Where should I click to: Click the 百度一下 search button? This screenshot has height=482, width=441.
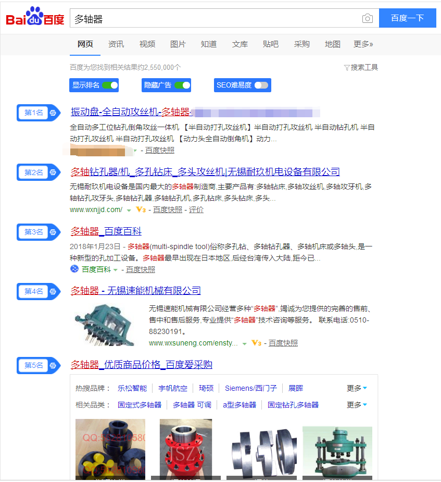pos(408,18)
